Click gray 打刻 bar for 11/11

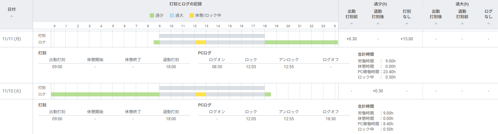[212, 36]
